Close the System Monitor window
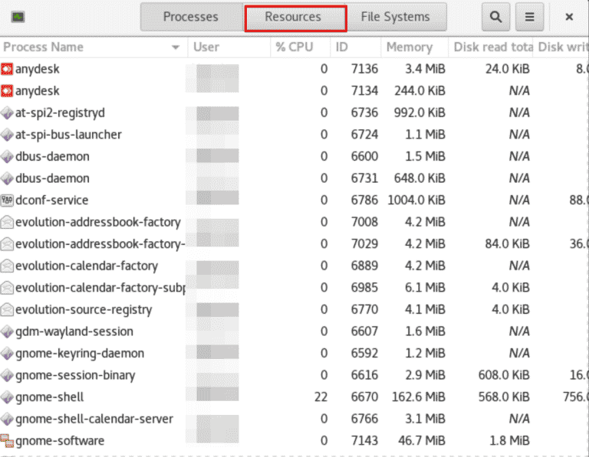 pyautogui.click(x=569, y=17)
